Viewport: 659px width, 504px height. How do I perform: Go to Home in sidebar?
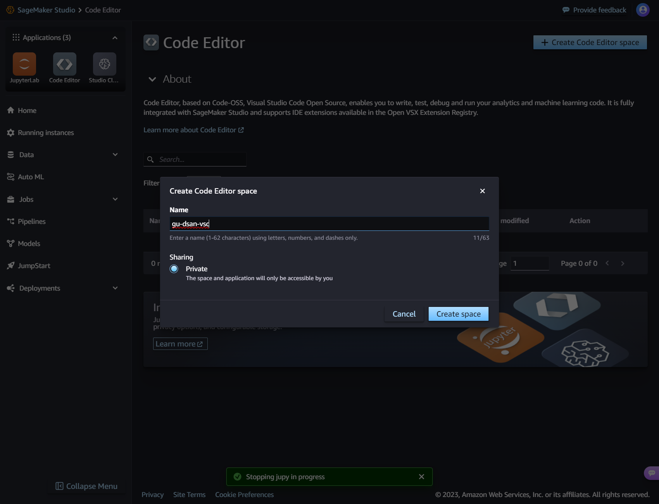pos(27,111)
